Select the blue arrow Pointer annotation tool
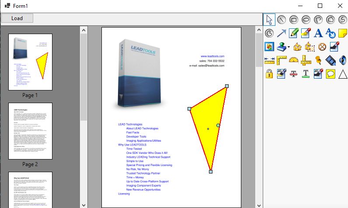Image resolution: width=348 pixels, height=208 pixels. (x=282, y=33)
